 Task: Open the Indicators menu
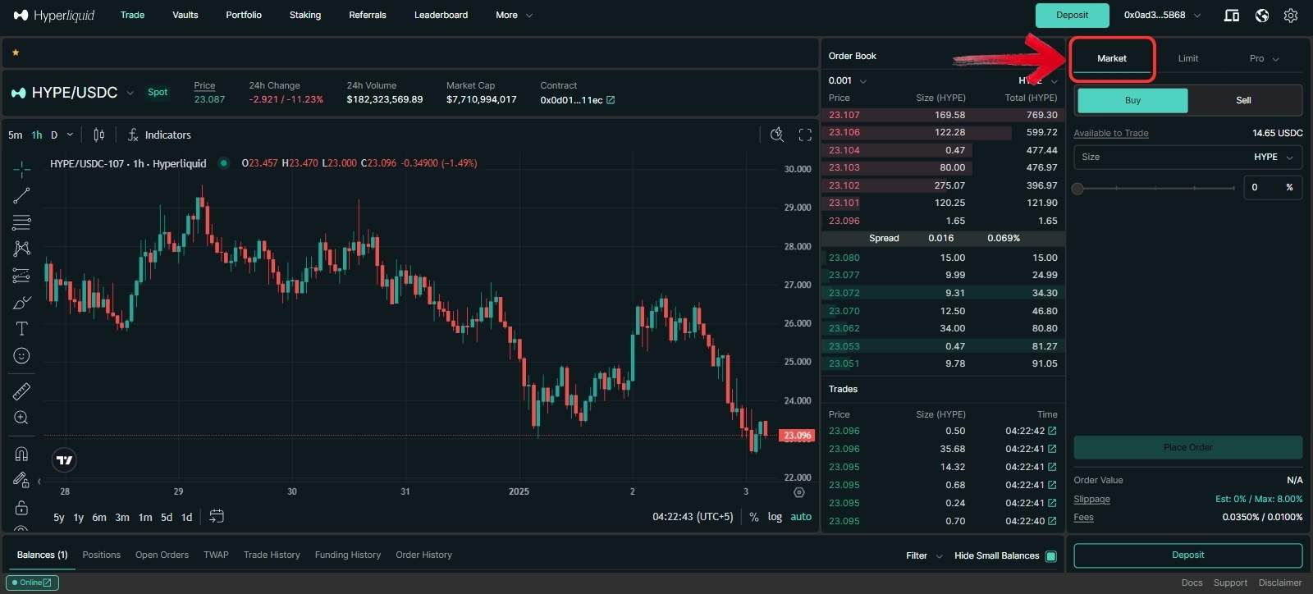[159, 135]
